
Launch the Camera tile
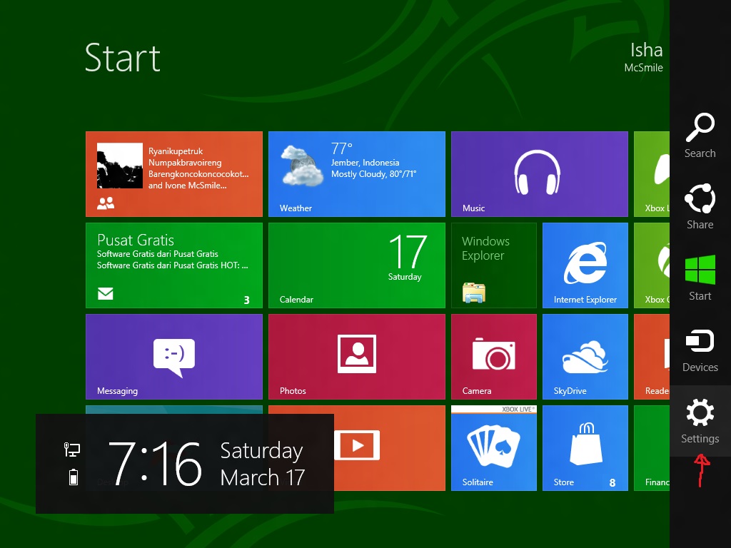click(x=494, y=357)
